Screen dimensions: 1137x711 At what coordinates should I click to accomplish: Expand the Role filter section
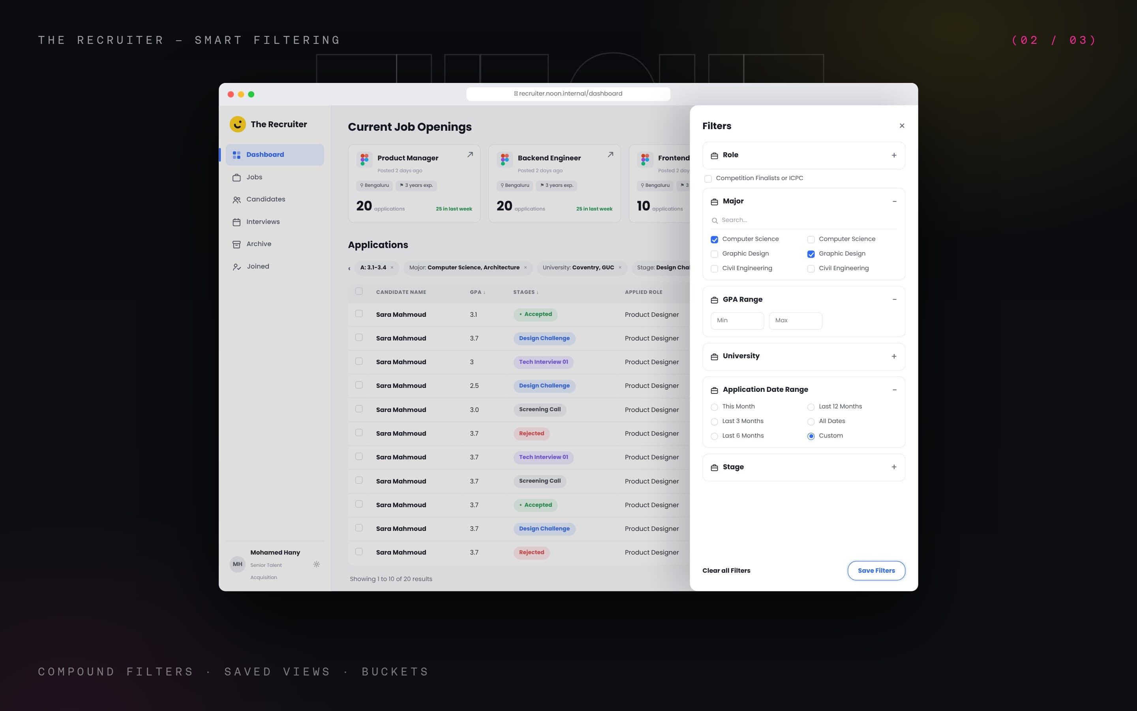click(x=894, y=155)
